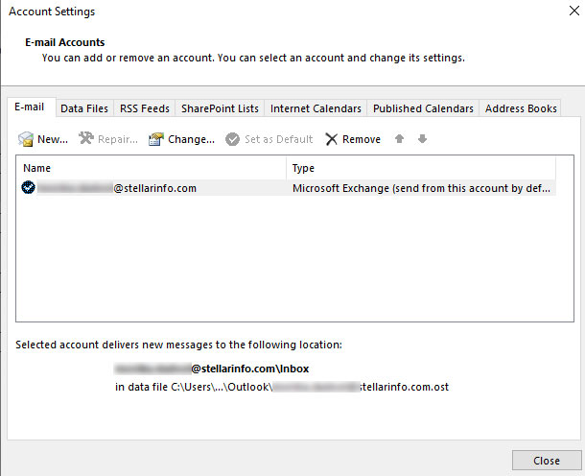Open the Published Calendars tab
Viewport: 585px width, 476px height.
(x=423, y=108)
